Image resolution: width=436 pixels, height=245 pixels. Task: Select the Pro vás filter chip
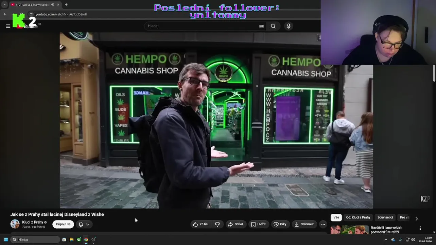404,217
